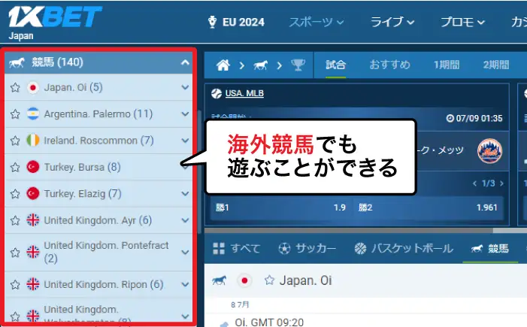Click the UK flag beside Ripon
This screenshot has height=327, width=527.
(33, 284)
